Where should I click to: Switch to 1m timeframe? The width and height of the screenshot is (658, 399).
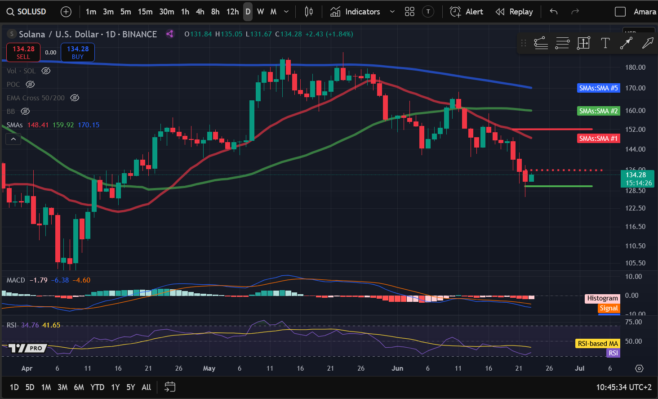91,12
